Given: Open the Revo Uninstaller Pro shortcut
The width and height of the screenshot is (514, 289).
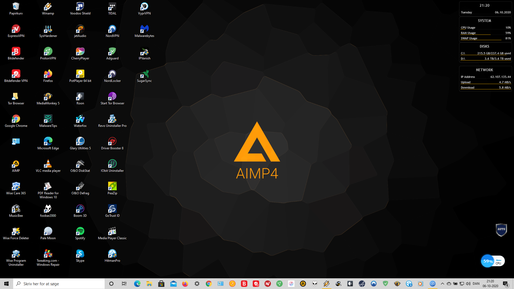Looking at the screenshot, I should [112, 119].
